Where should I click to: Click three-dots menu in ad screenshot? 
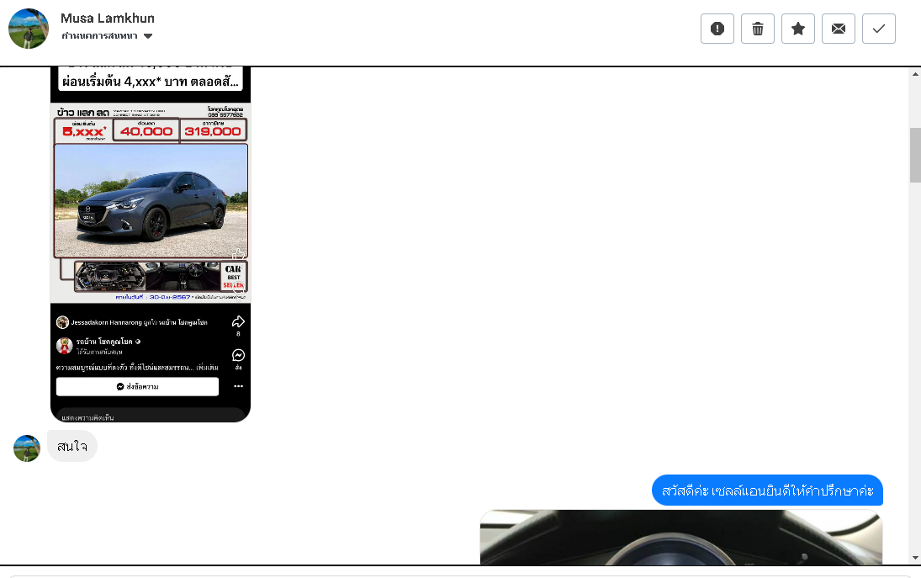point(239,386)
